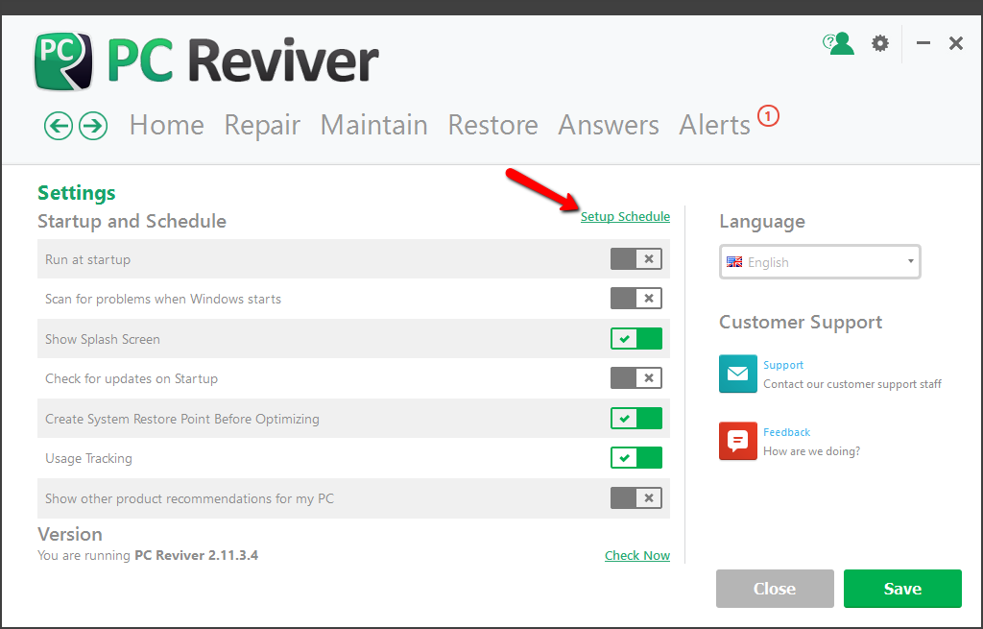Enable Show other product recommendations toggle
983x629 pixels.
tap(636, 498)
